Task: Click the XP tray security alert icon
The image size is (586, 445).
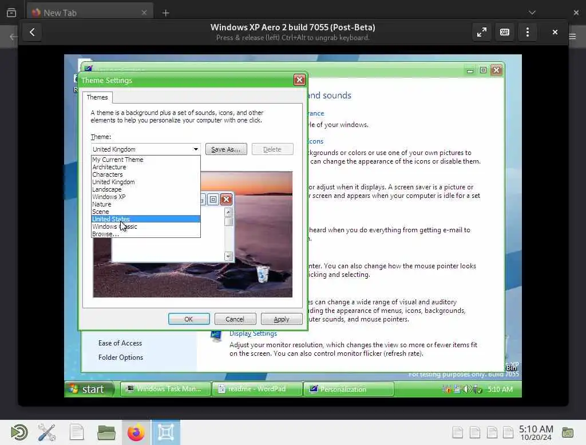Action: pos(446,390)
